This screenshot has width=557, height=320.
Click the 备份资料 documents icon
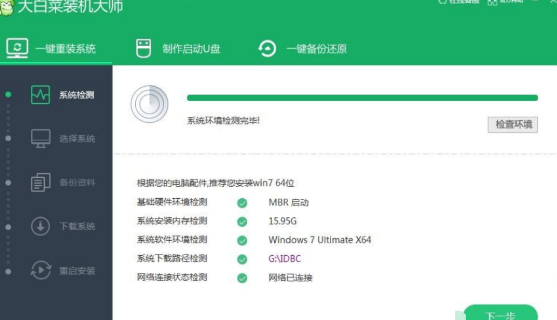click(x=41, y=182)
